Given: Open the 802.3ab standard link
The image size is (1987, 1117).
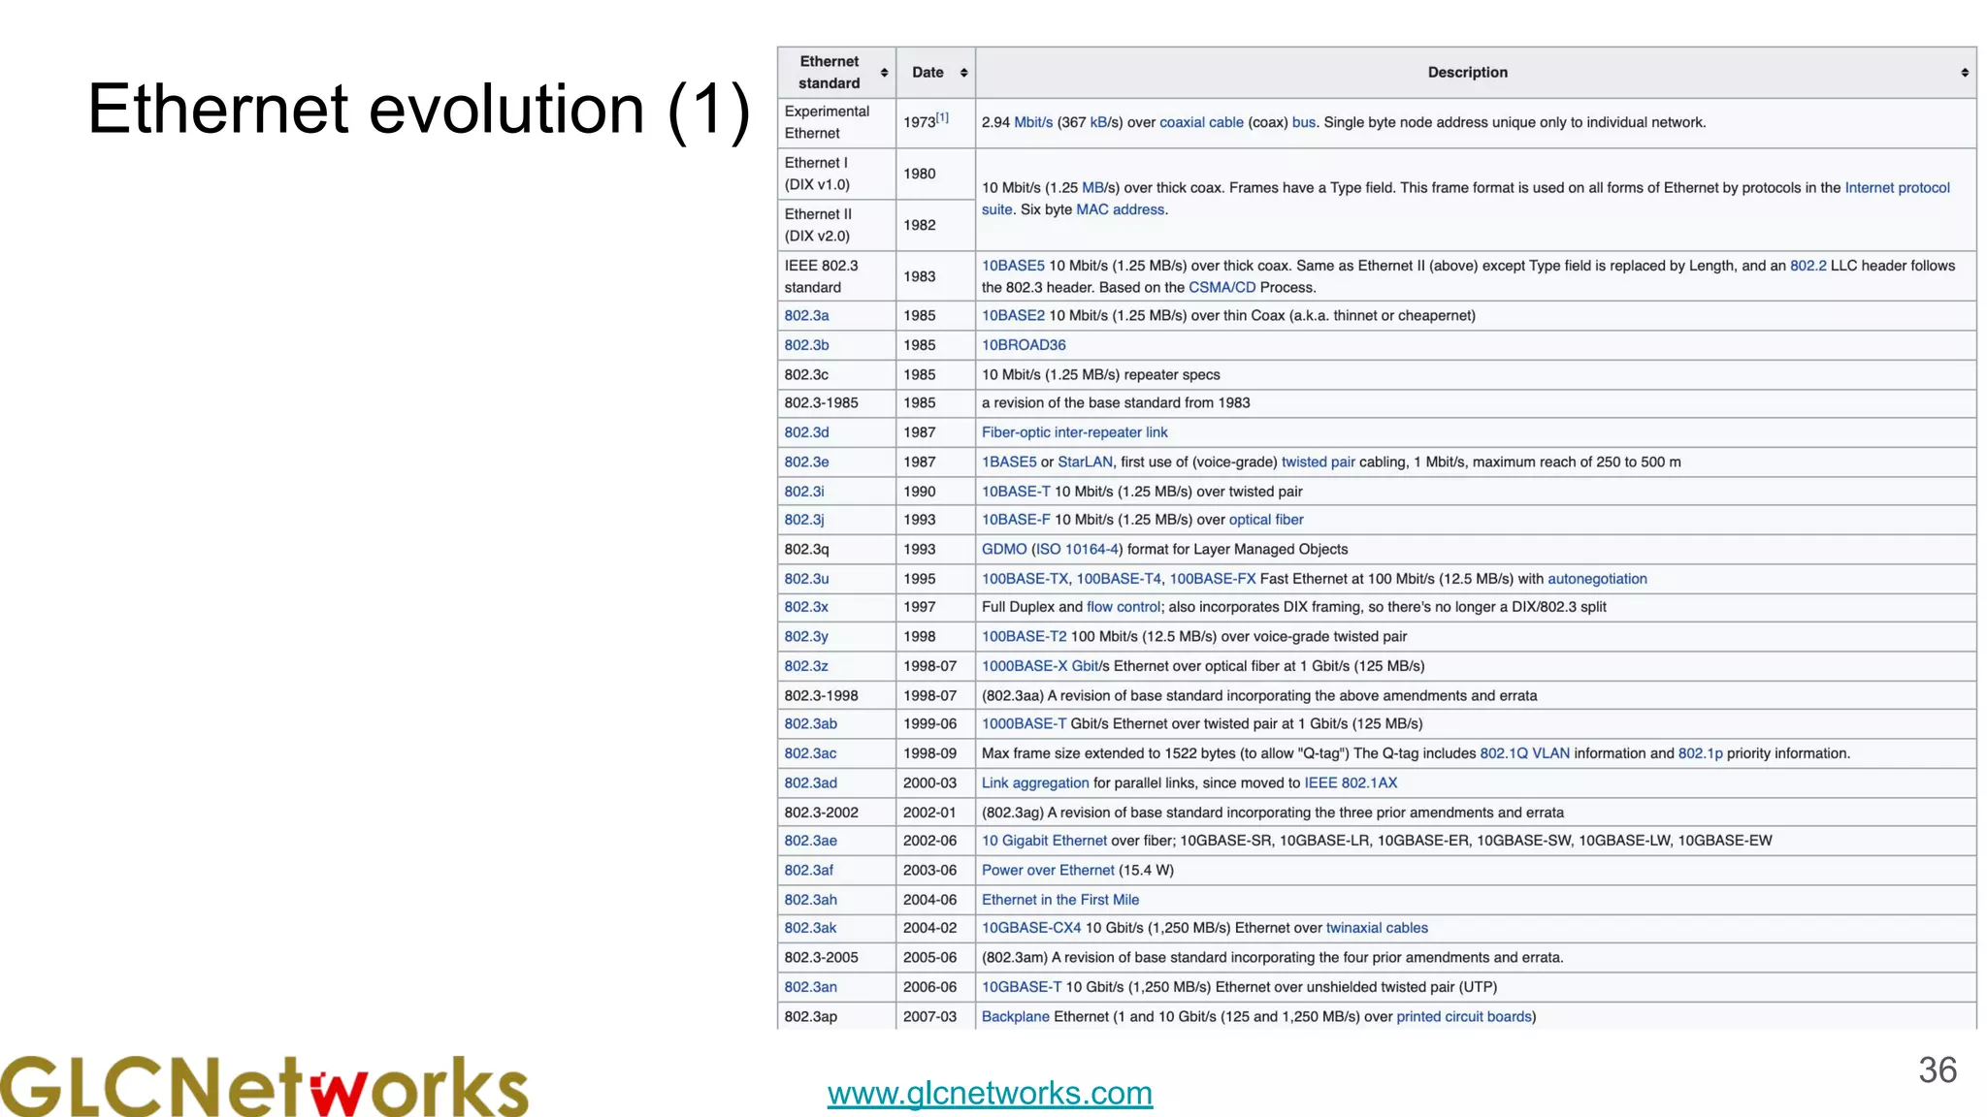Looking at the screenshot, I should 810,724.
